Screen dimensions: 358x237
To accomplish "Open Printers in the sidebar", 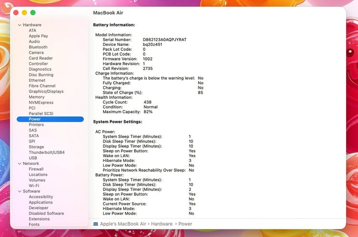I will (36, 125).
